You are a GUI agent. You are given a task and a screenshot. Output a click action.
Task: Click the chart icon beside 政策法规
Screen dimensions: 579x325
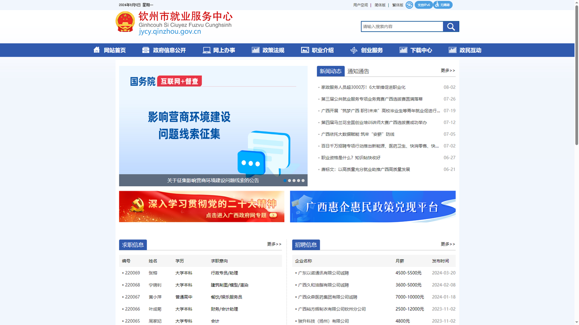pyautogui.click(x=256, y=50)
